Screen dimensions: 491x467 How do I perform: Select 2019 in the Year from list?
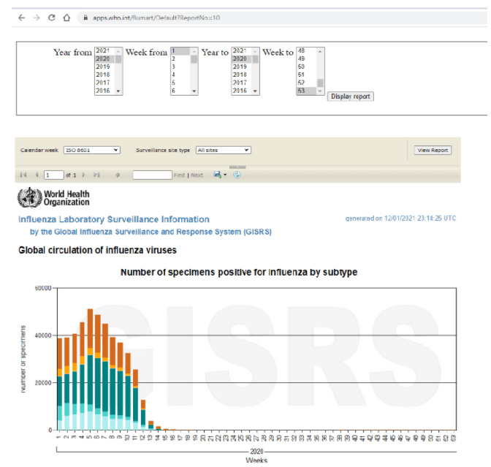click(x=102, y=67)
